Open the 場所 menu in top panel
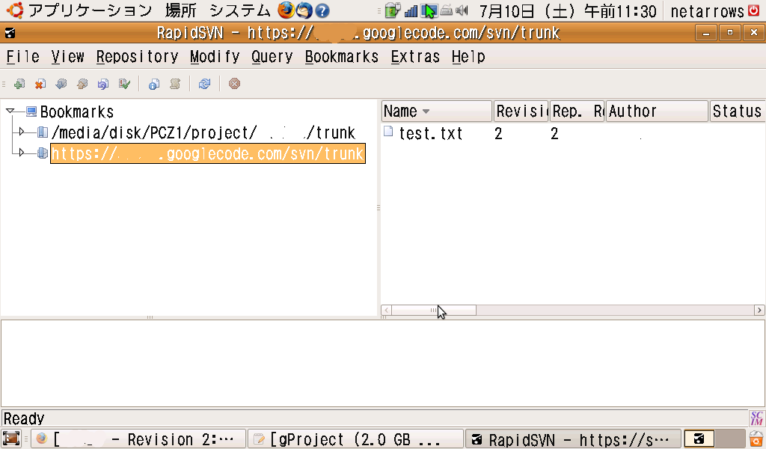Image resolution: width=766 pixels, height=449 pixels. coord(181,10)
